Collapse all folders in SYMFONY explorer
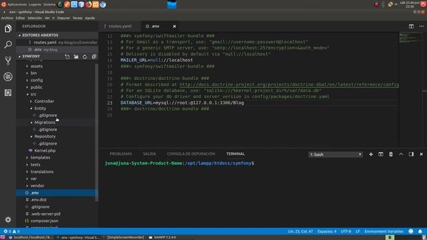This screenshot has height=240, width=427. click(93, 57)
